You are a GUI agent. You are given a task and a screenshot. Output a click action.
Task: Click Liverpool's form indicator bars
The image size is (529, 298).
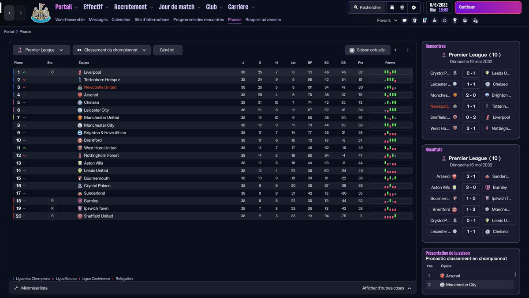[x=390, y=72]
